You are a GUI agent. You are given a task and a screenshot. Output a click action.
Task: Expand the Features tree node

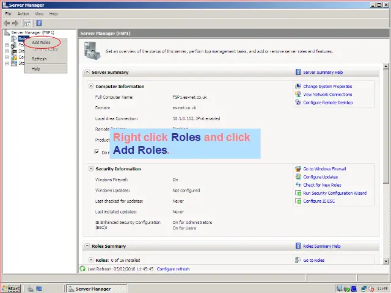point(7,45)
